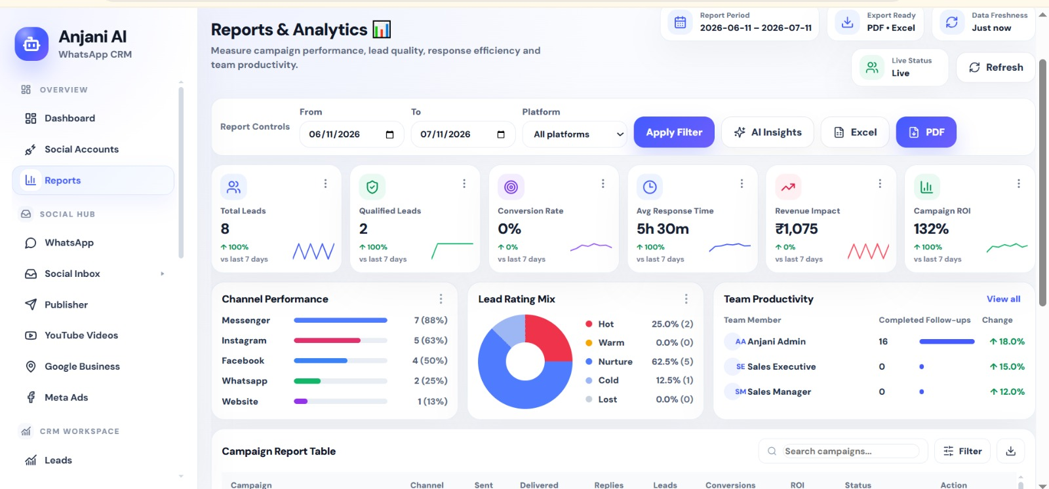
Task: Open the From date calendar picker
Action: click(x=390, y=135)
